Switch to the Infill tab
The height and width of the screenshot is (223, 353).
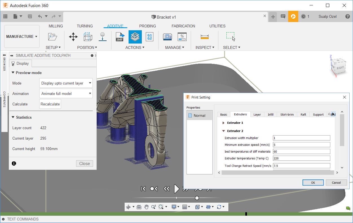click(x=270, y=114)
